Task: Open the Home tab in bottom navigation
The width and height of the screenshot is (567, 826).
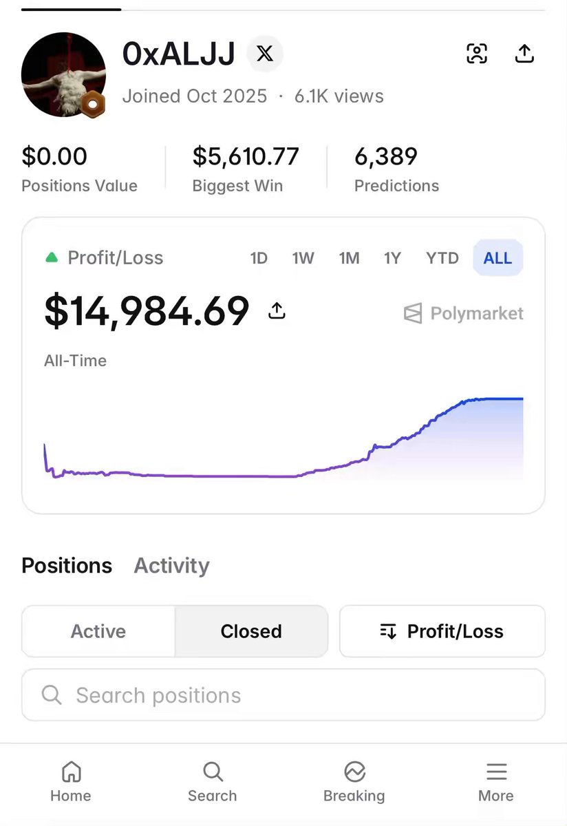Action: pyautogui.click(x=71, y=783)
